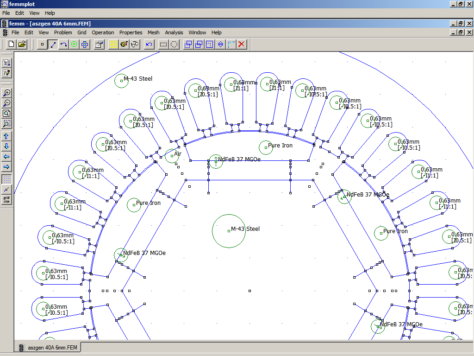Choose circular selection tool
Screen dimensions: 474x356
click(174, 44)
